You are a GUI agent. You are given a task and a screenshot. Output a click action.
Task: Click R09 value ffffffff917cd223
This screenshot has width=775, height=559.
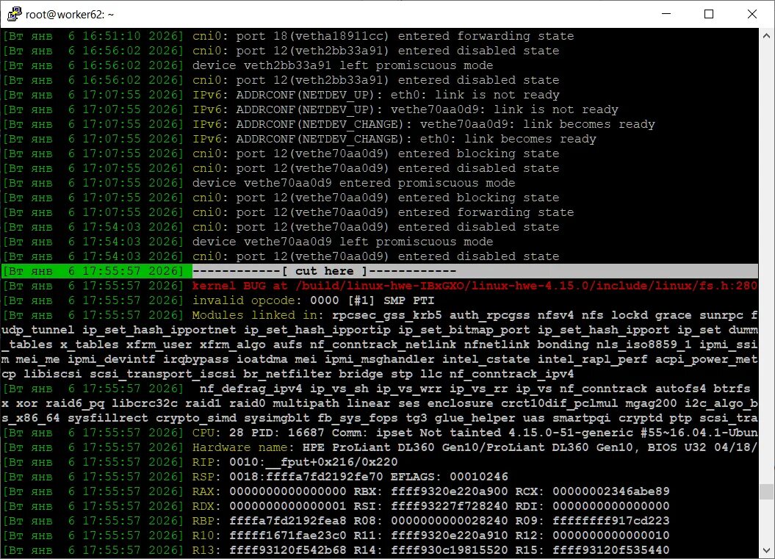click(x=611, y=521)
